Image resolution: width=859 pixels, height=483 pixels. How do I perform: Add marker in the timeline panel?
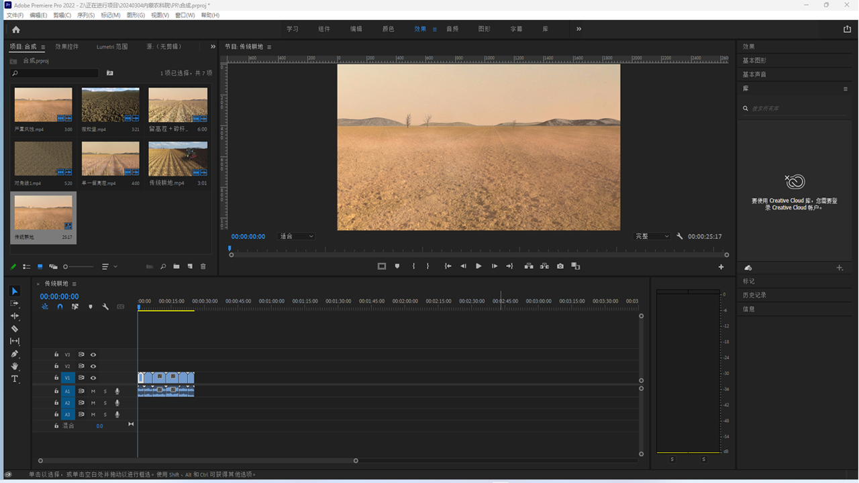coord(91,307)
